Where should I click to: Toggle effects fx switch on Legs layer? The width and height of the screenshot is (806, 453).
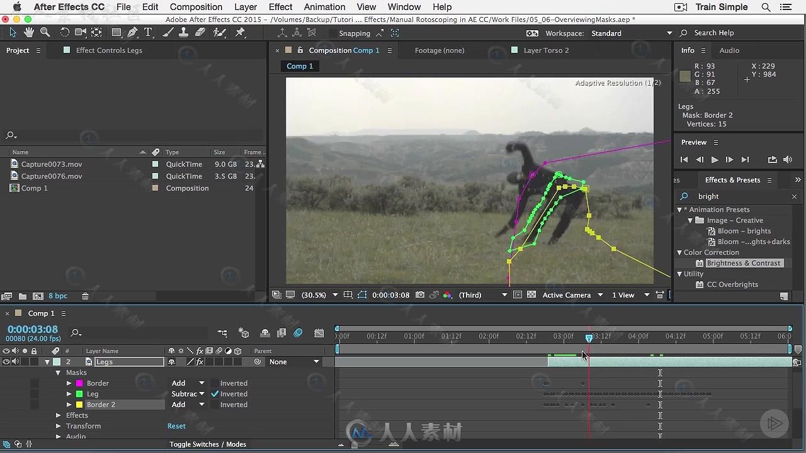tap(200, 362)
